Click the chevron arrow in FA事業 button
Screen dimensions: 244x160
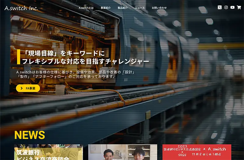(x=21, y=88)
